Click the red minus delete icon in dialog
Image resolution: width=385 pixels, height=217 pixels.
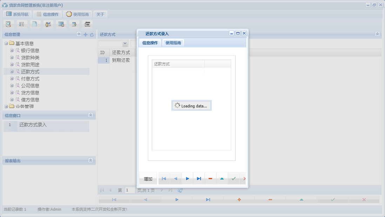210,179
